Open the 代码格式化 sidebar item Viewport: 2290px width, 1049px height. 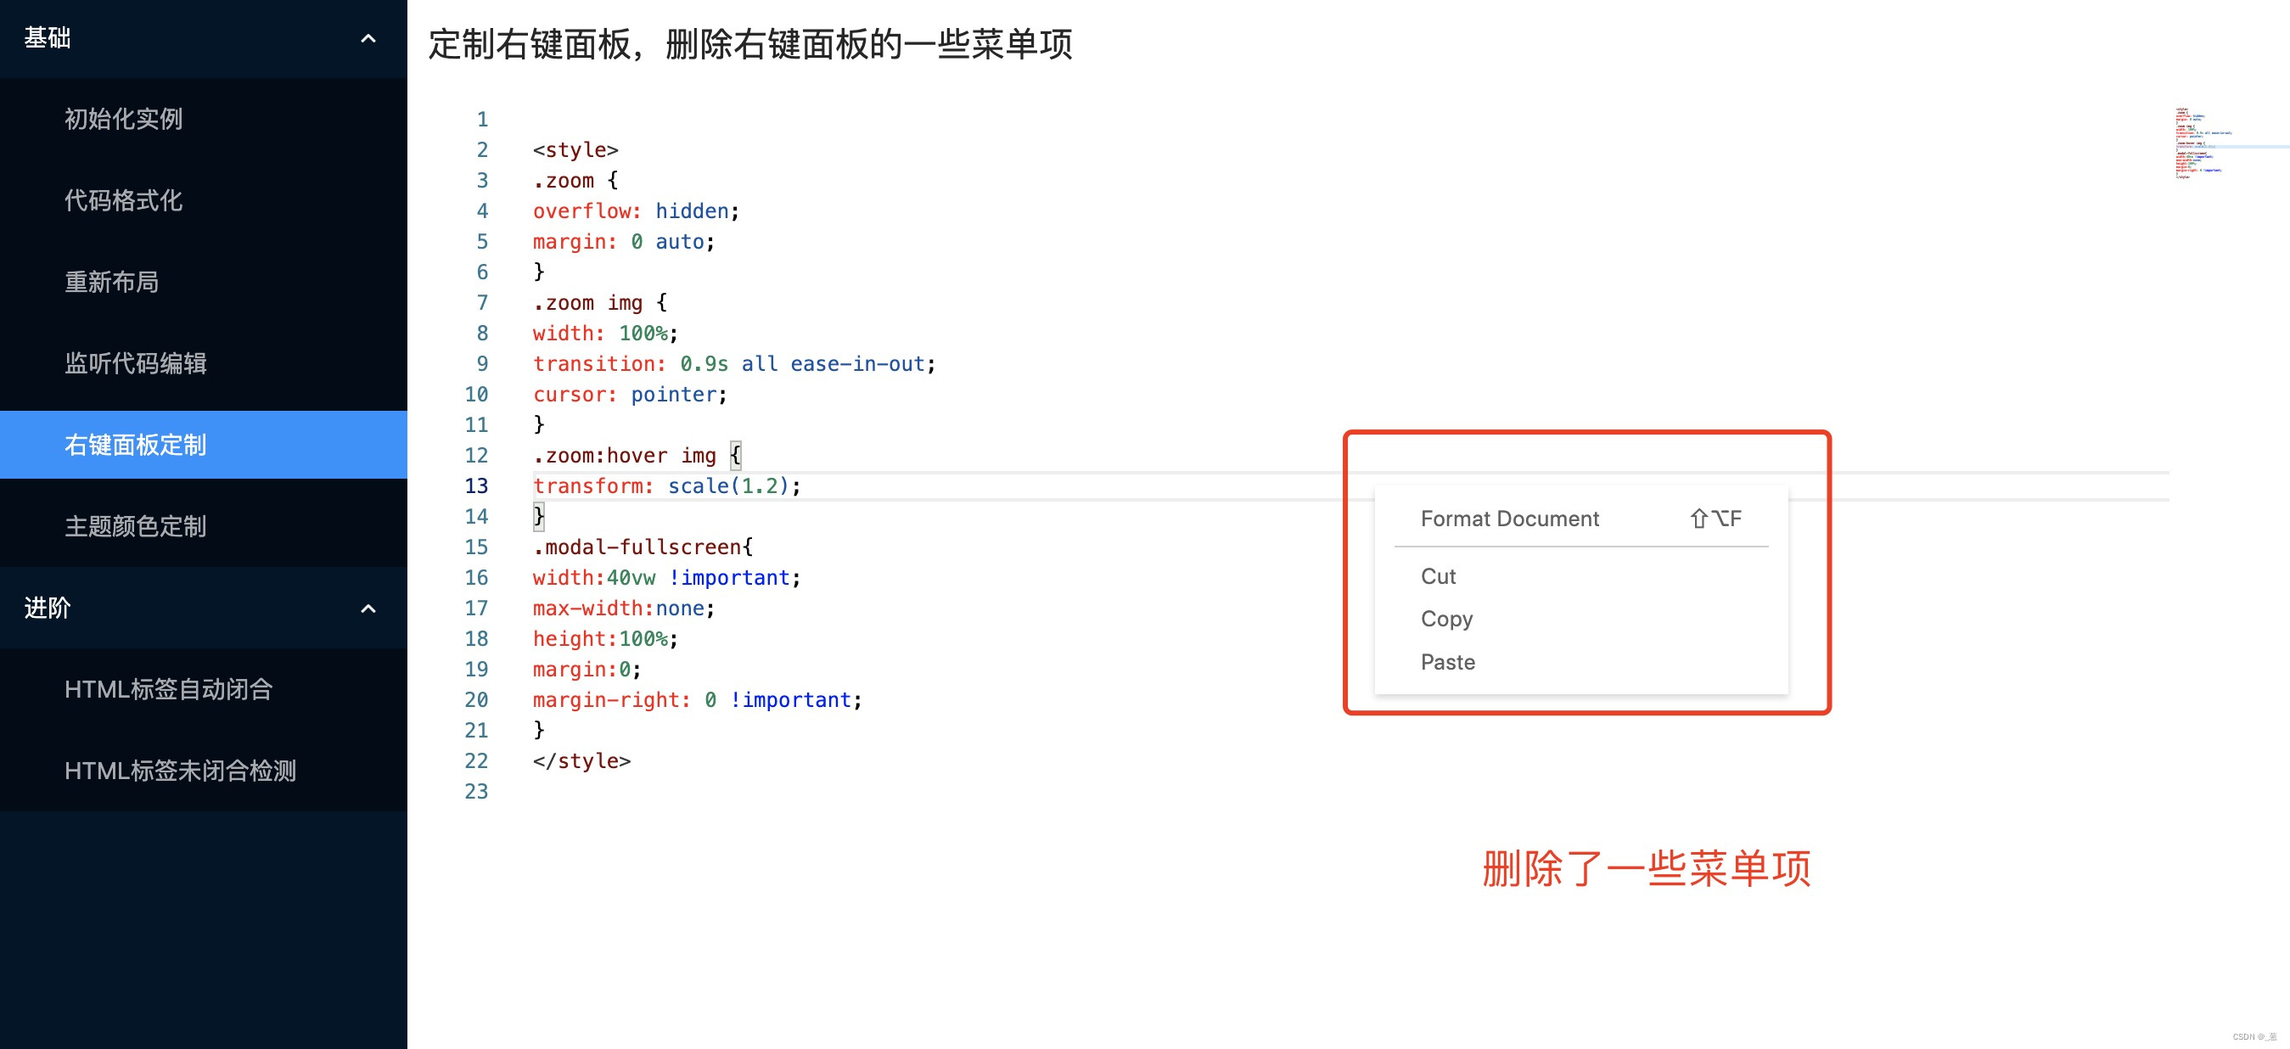(124, 201)
